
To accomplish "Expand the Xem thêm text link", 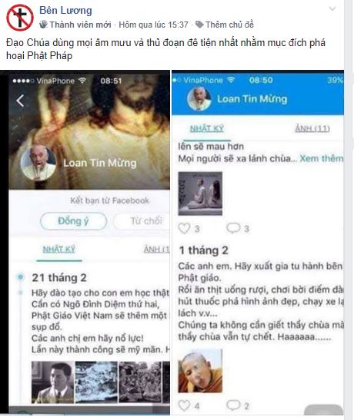I will [321, 159].
